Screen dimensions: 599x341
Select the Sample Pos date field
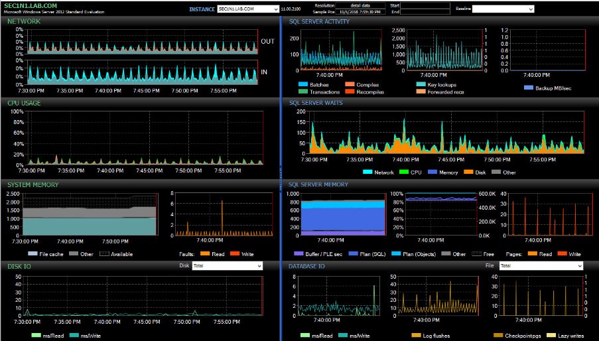361,12
